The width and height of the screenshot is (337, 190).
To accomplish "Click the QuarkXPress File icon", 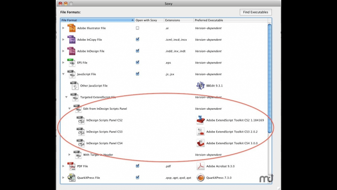I will pyautogui.click(x=71, y=178).
